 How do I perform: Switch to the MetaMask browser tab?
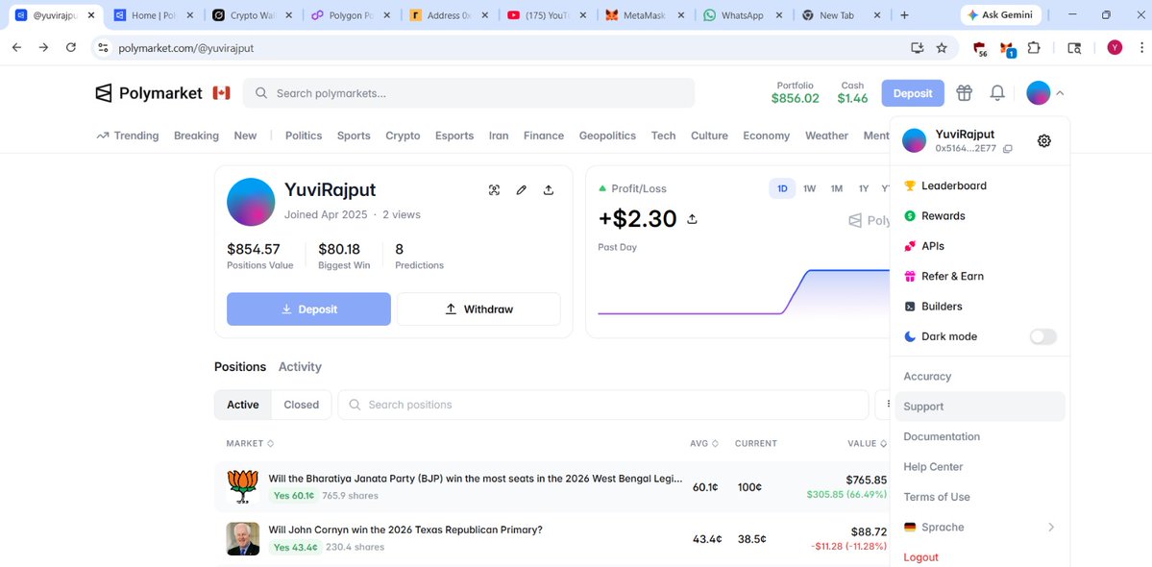pos(646,14)
